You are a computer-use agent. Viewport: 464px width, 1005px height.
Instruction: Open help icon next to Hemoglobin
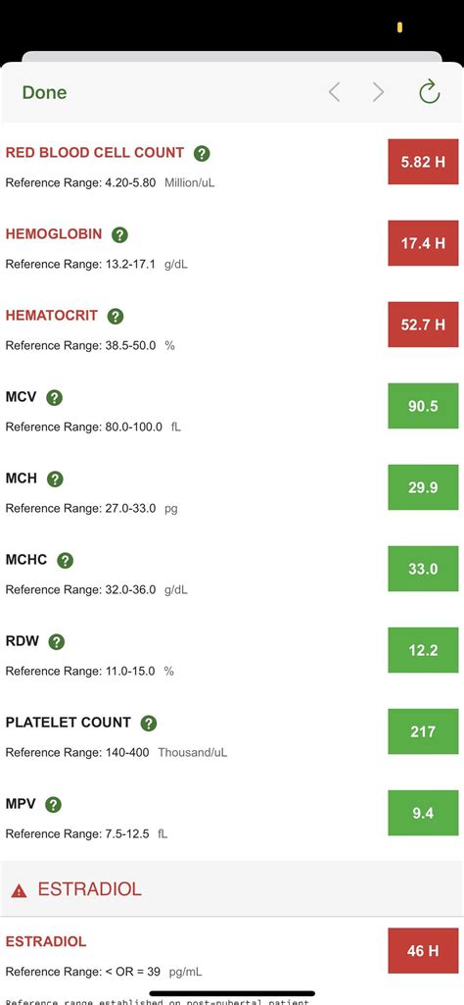[x=119, y=234]
